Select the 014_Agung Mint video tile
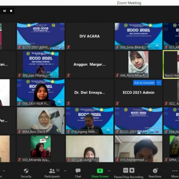The height and width of the screenshot is (179, 179). [x=89, y=121]
